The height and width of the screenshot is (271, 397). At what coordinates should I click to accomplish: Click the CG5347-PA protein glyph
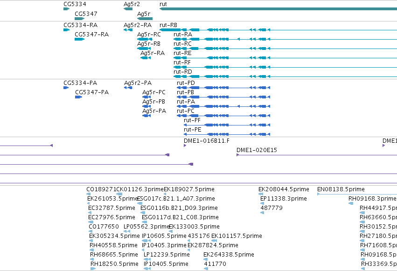click(x=79, y=97)
